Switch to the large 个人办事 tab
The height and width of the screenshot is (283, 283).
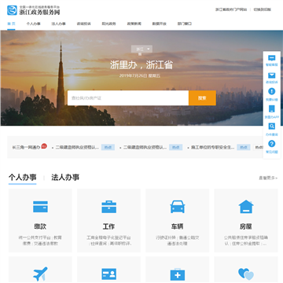23,178
